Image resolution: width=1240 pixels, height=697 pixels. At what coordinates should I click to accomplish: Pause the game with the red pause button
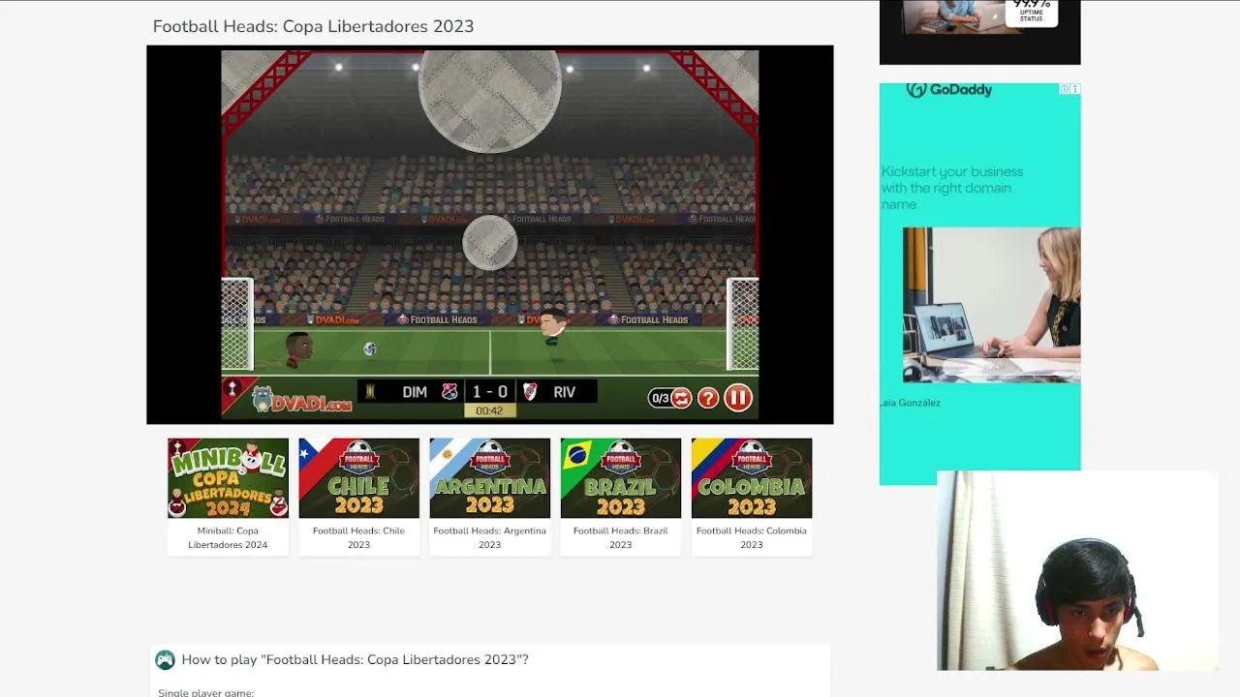(x=738, y=398)
